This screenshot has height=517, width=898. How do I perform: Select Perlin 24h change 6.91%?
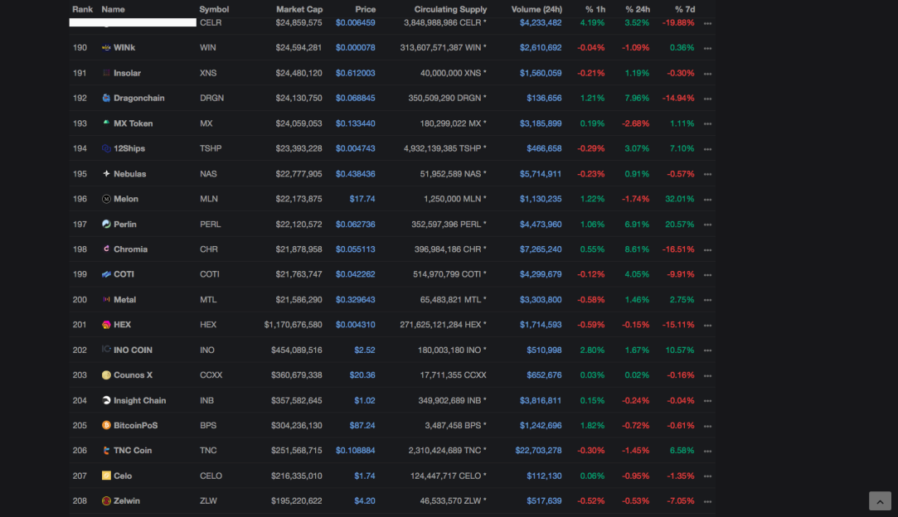(637, 224)
